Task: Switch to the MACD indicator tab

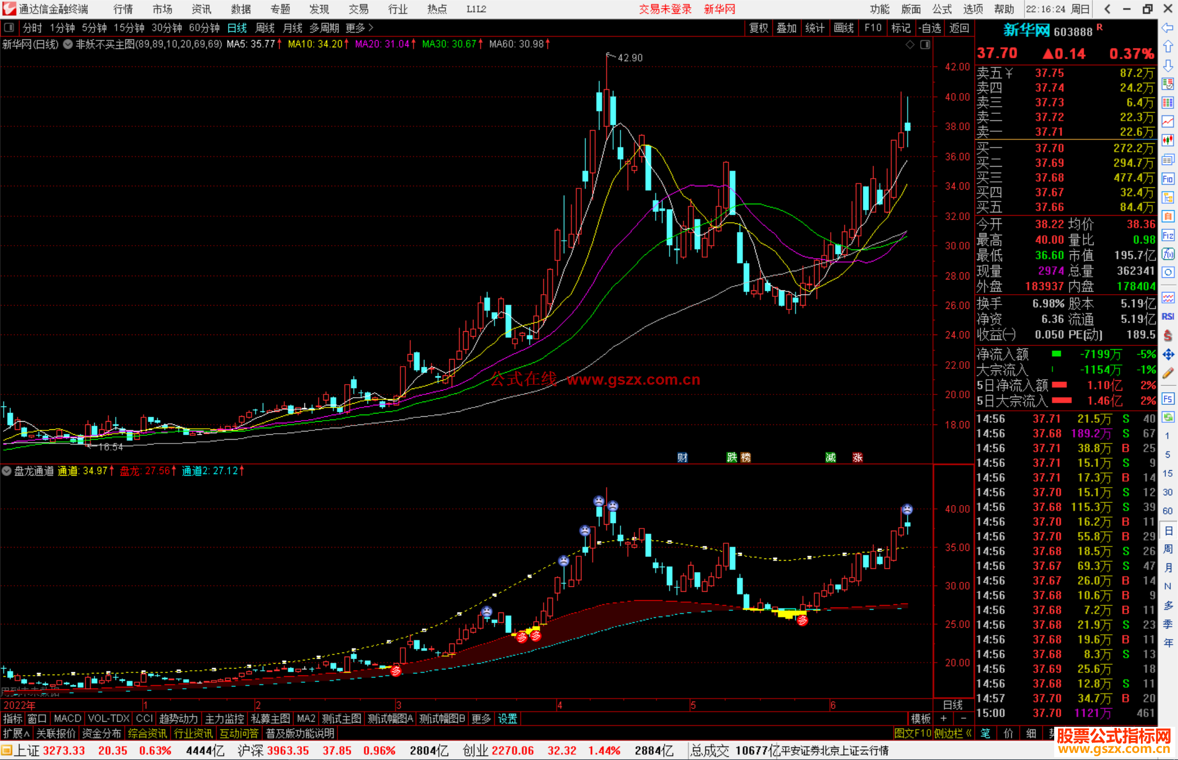Action: pos(67,719)
